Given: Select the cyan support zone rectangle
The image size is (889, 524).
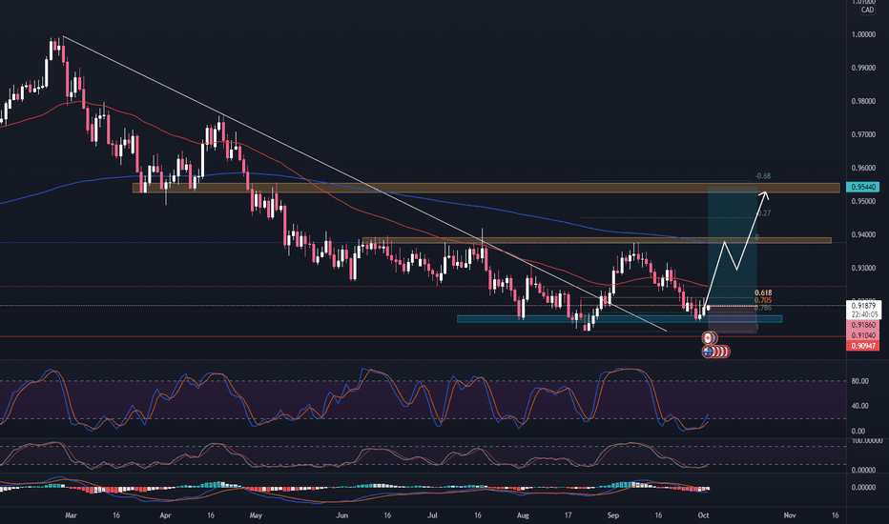Looking at the screenshot, I should [x=619, y=319].
